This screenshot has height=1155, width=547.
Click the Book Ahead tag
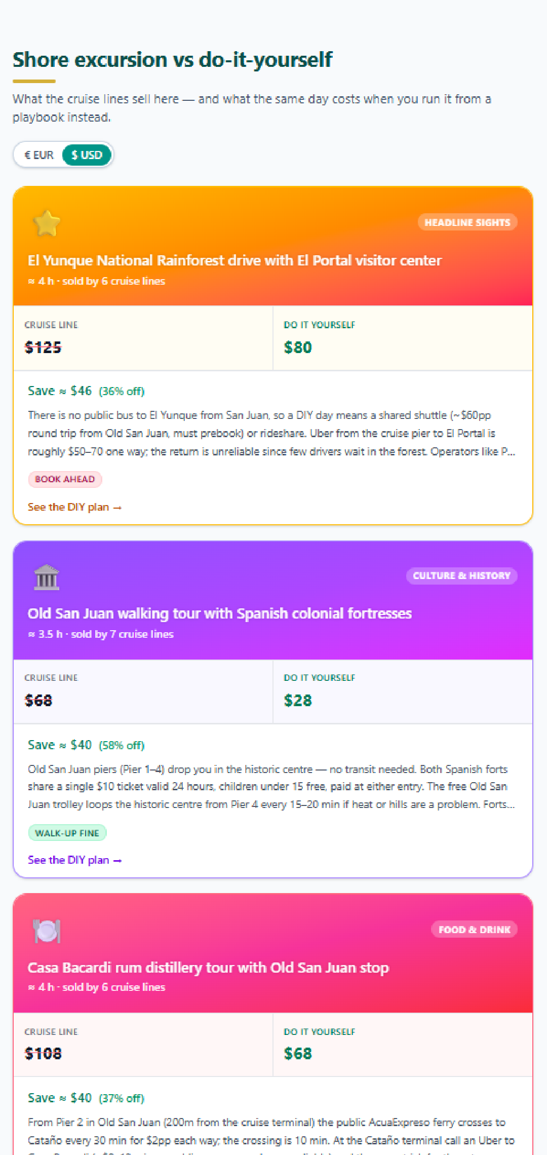(x=65, y=479)
